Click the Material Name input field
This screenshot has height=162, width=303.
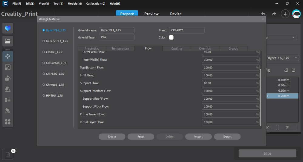tap(117, 30)
